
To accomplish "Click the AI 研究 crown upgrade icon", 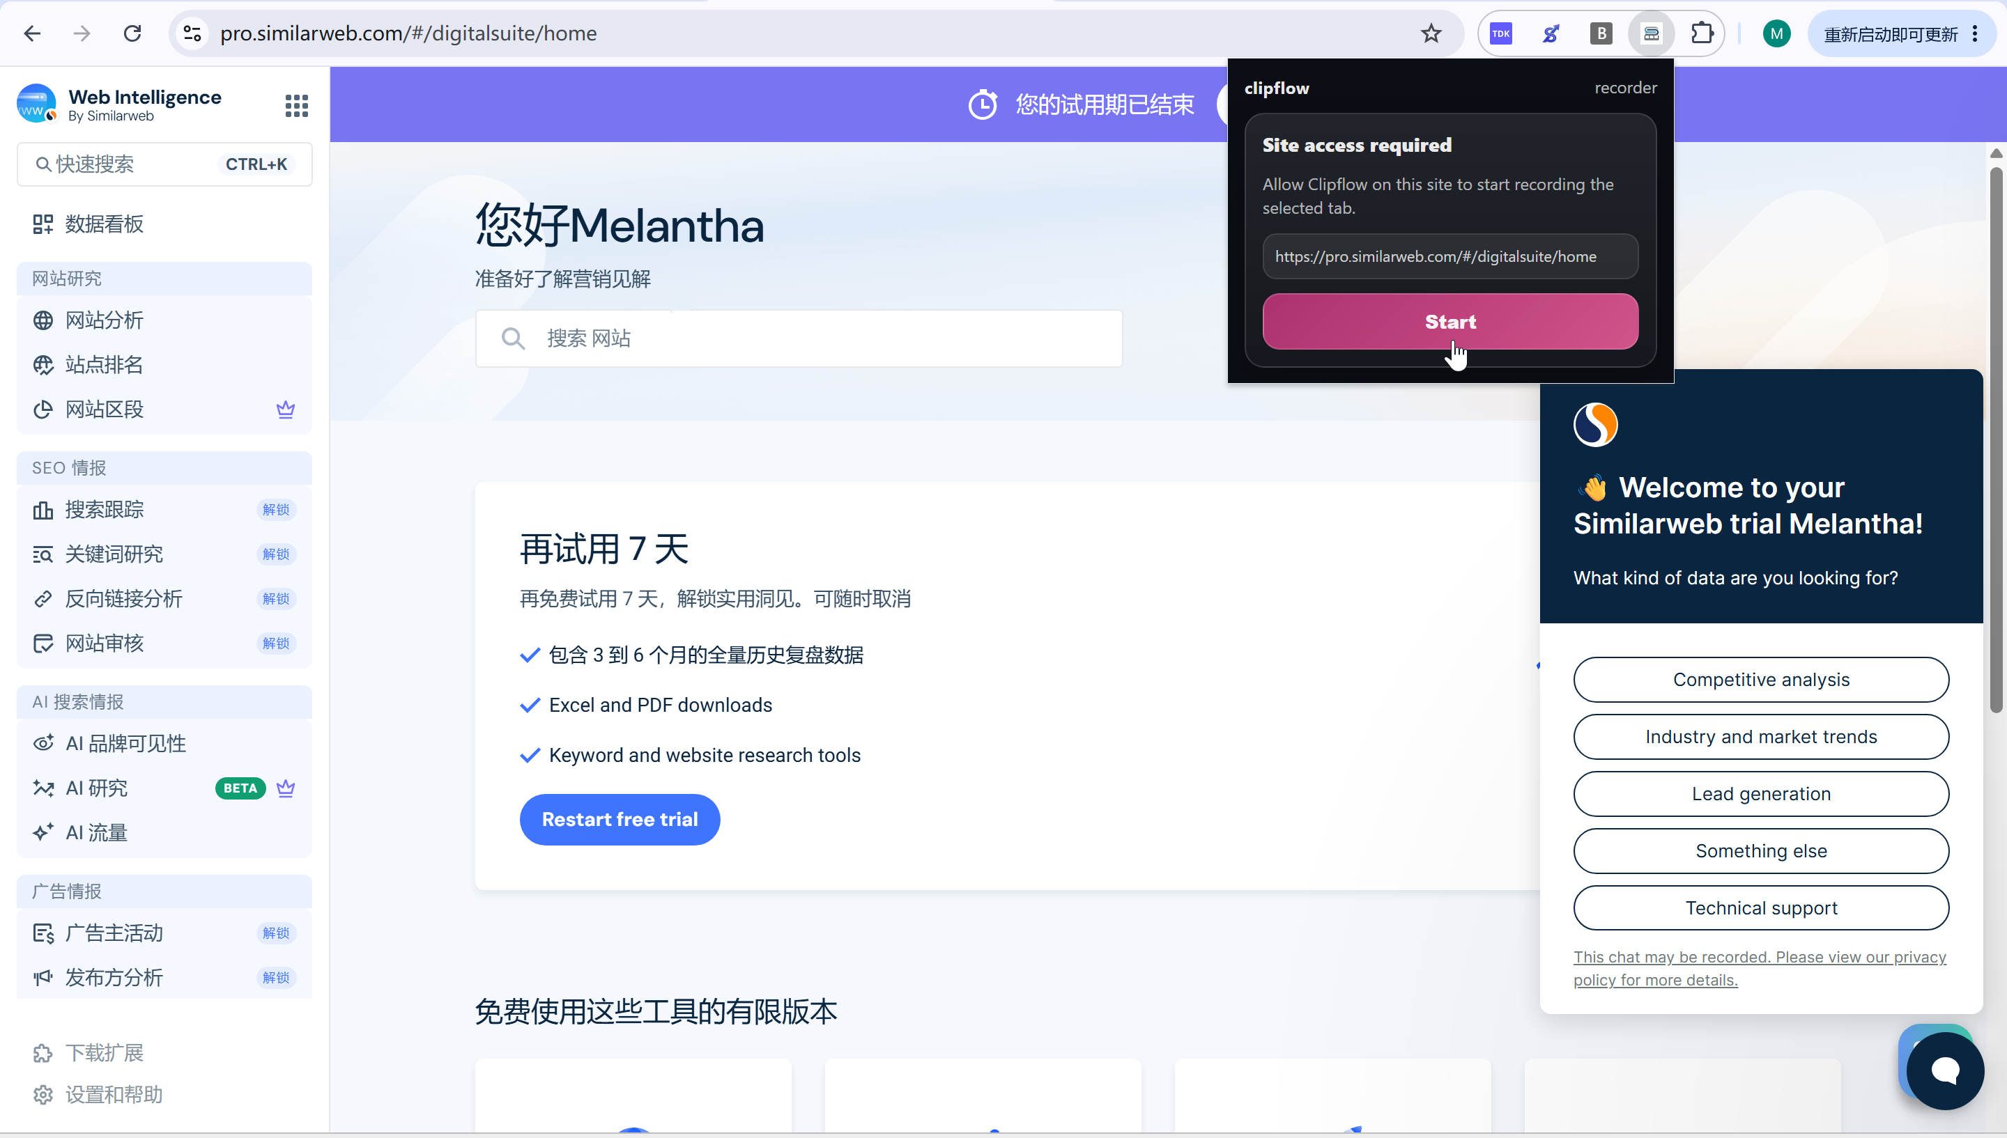I will 286,788.
